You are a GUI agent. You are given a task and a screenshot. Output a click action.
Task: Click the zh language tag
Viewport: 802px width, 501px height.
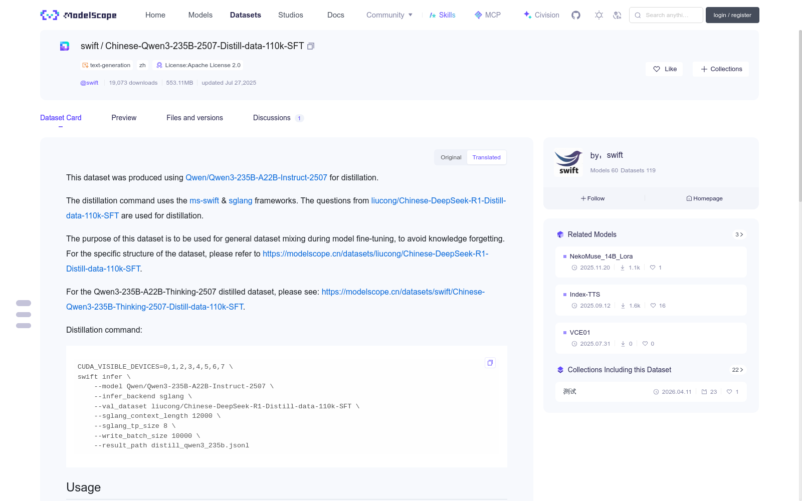142,65
